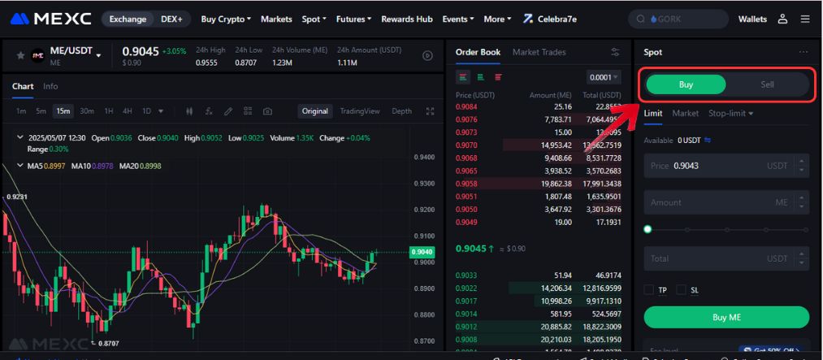Select the 1m timeframe

coord(21,111)
